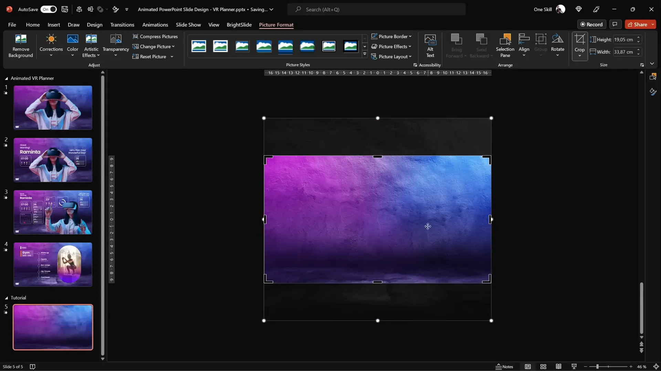Open the Comments pane
Image resolution: width=661 pixels, height=371 pixels.
tap(615, 24)
